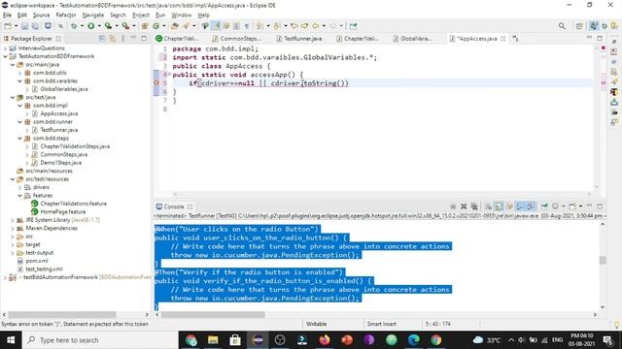Click the Pin Console icon
Screen dimensions: 622x349
pyautogui.click(x=544, y=206)
